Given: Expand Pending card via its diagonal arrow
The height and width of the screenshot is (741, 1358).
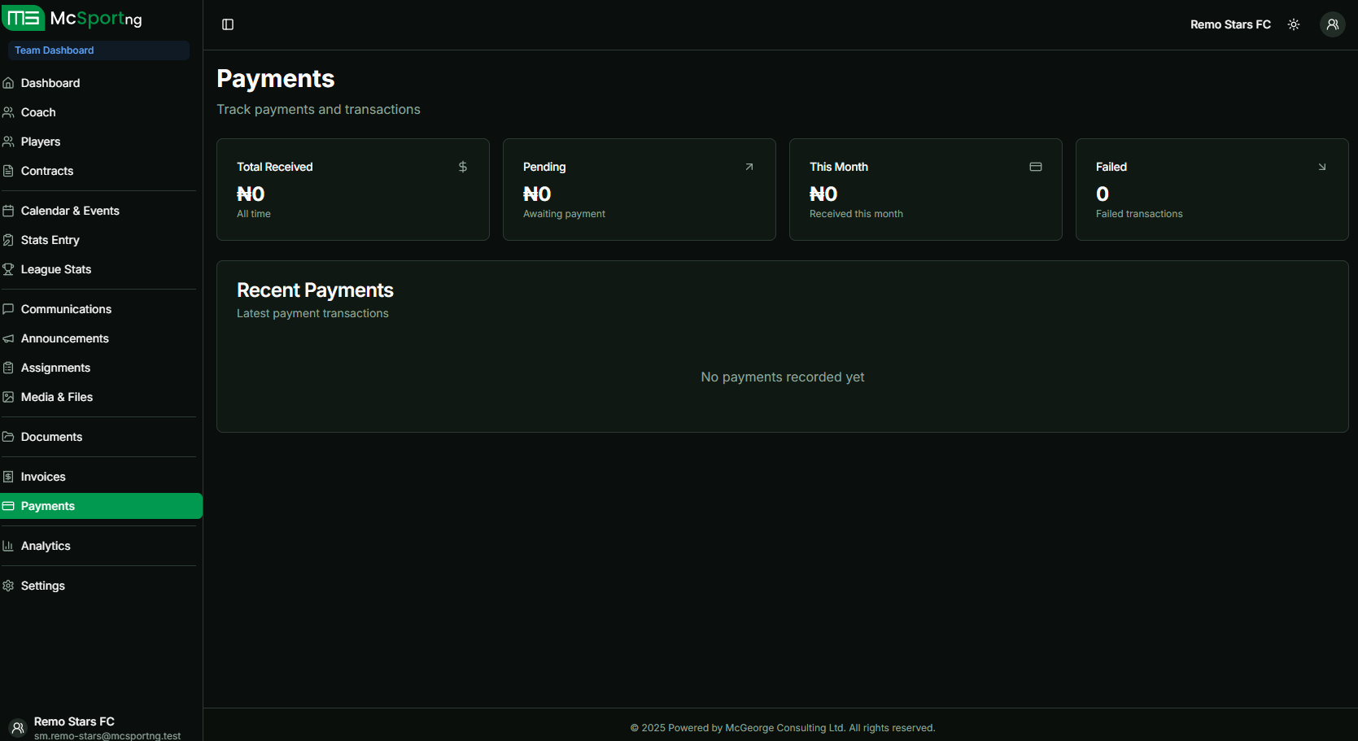Looking at the screenshot, I should click(749, 166).
